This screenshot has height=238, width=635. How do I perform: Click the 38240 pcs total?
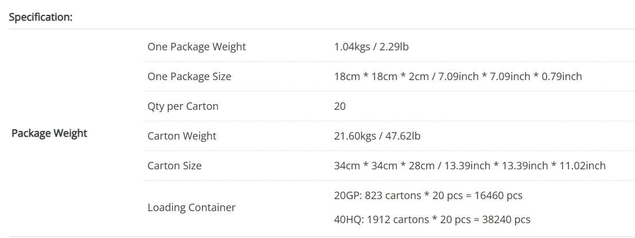pos(506,220)
